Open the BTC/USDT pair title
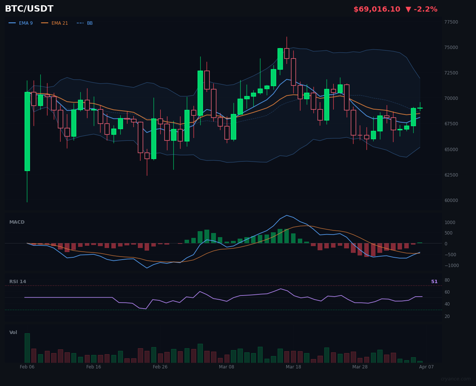This screenshot has height=386, width=476. pyautogui.click(x=29, y=9)
